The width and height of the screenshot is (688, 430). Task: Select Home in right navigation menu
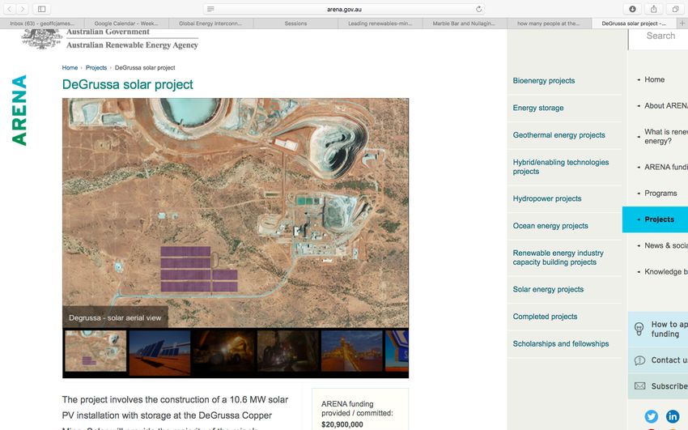click(x=654, y=79)
